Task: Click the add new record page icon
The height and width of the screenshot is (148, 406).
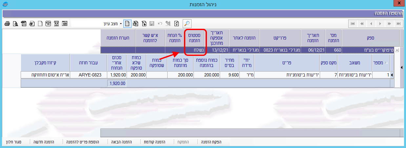Action: (144, 24)
